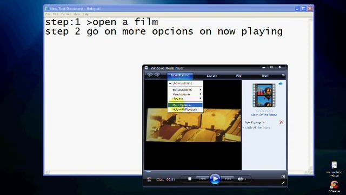Switch to the Rip tab
The height and width of the screenshot is (195, 346).
[238, 76]
